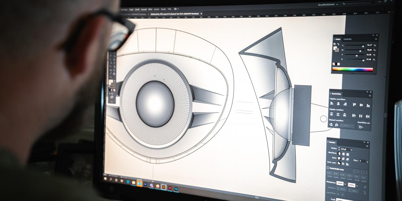Distribute objects by left edges
The image size is (402, 201).
pos(354,115)
